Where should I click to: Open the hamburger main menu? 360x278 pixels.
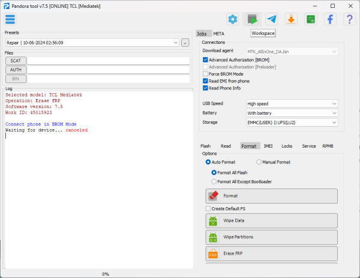pos(10,19)
